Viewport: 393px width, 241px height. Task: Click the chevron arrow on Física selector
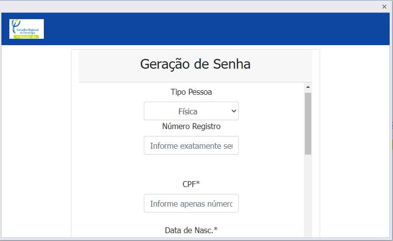(x=233, y=111)
